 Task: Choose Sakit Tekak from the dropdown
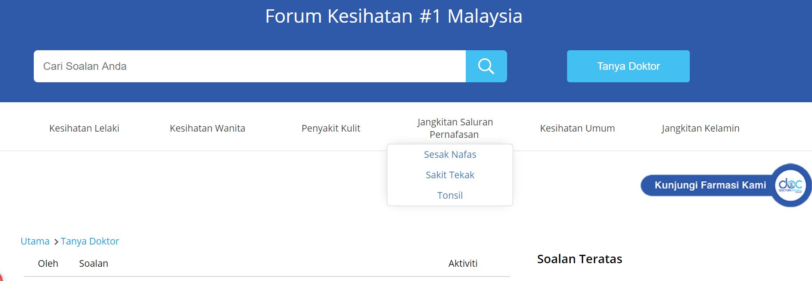coord(450,175)
